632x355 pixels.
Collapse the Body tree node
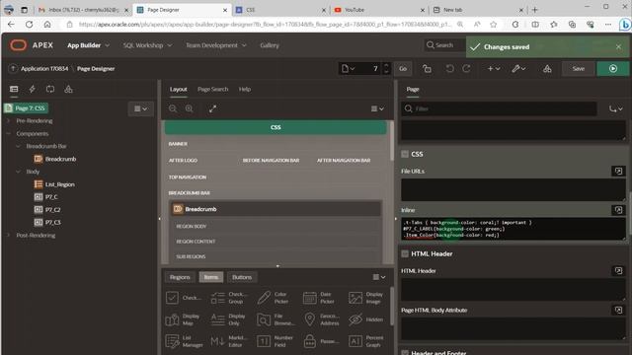(18, 172)
